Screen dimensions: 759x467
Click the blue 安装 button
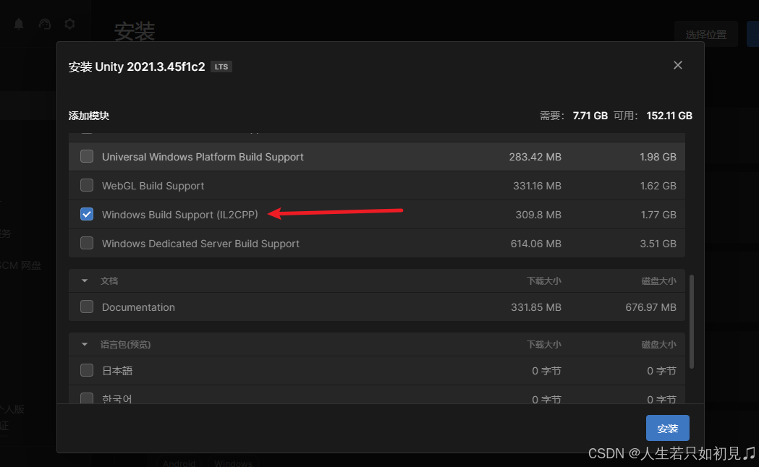(668, 429)
